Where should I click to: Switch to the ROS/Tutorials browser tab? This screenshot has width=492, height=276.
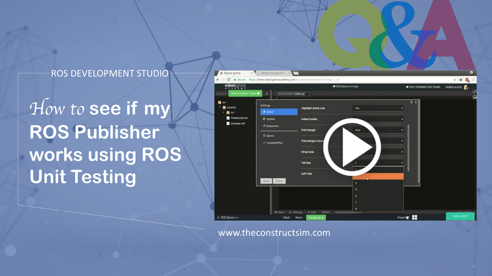[273, 73]
